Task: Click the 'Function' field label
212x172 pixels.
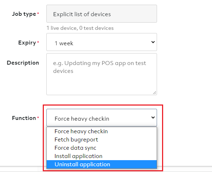Action: tap(24, 118)
